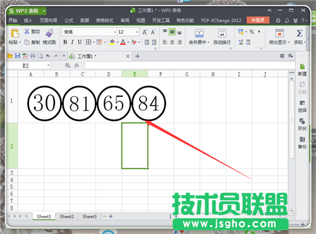Increase font size with larger A

click(x=145, y=32)
